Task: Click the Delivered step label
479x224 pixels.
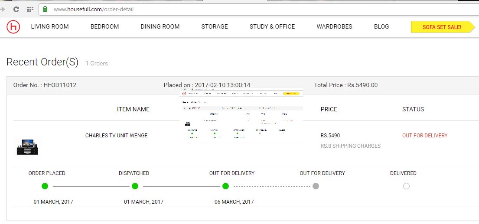Action: pyautogui.click(x=403, y=173)
